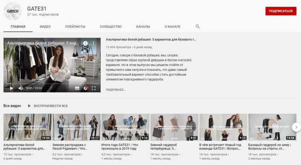Open title Альтернатива белой рубашке under thumbnails
The image size is (301, 165).
[x=24, y=147]
